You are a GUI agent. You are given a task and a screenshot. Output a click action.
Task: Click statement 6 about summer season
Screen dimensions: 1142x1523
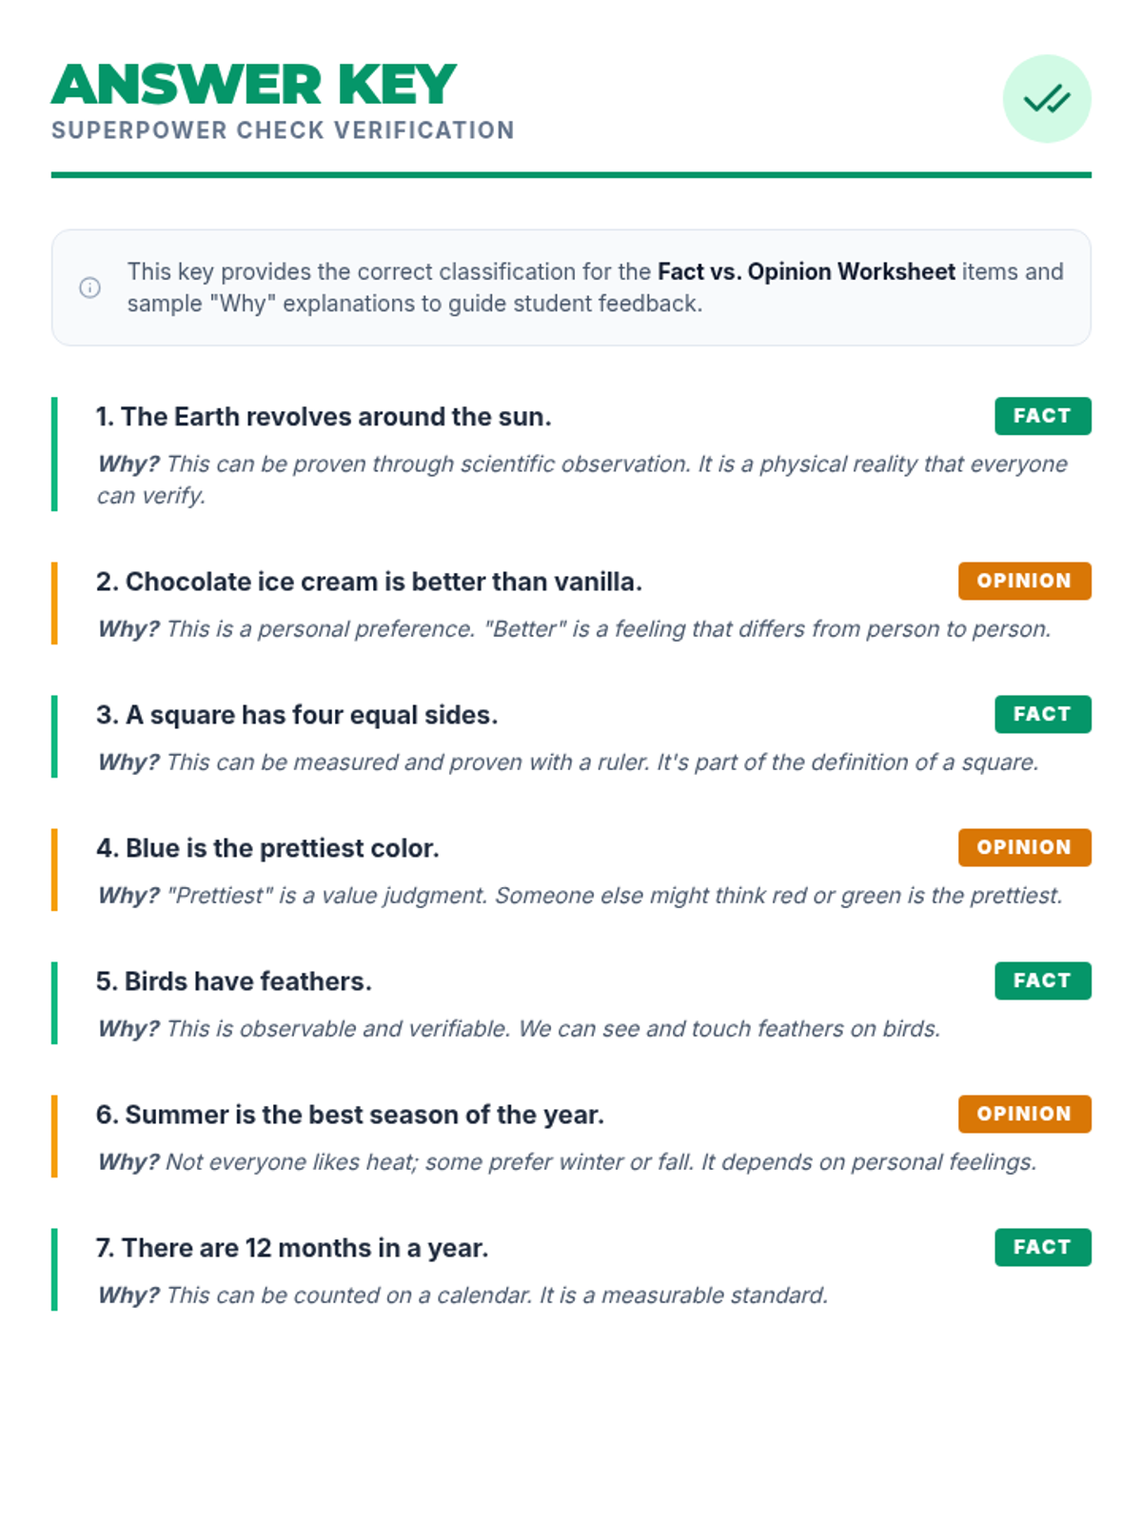(x=350, y=1115)
